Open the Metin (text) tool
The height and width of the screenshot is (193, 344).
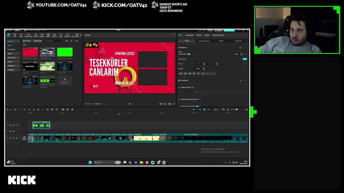(21, 35)
